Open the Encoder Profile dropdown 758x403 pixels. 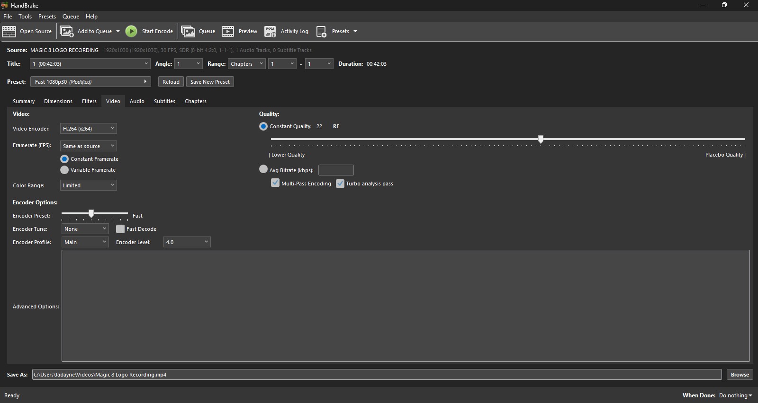(85, 242)
